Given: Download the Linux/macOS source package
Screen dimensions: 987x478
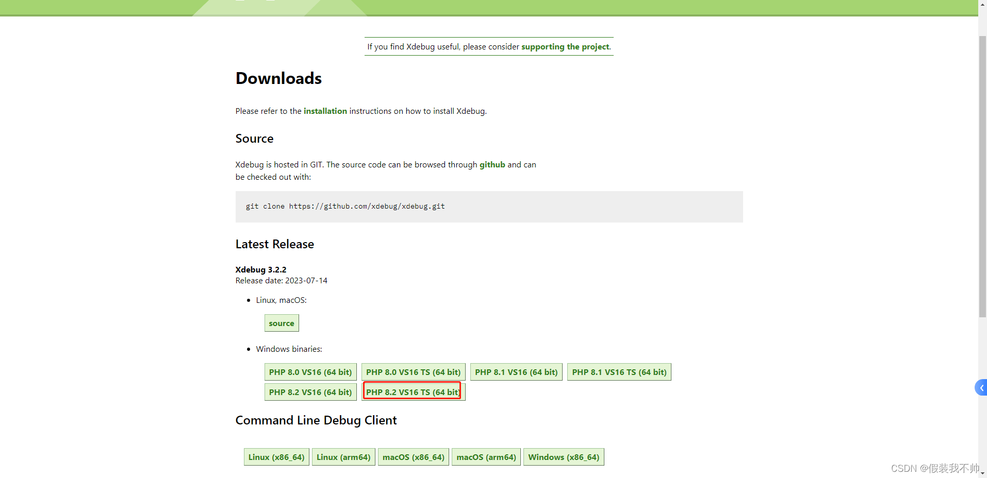Looking at the screenshot, I should [282, 323].
